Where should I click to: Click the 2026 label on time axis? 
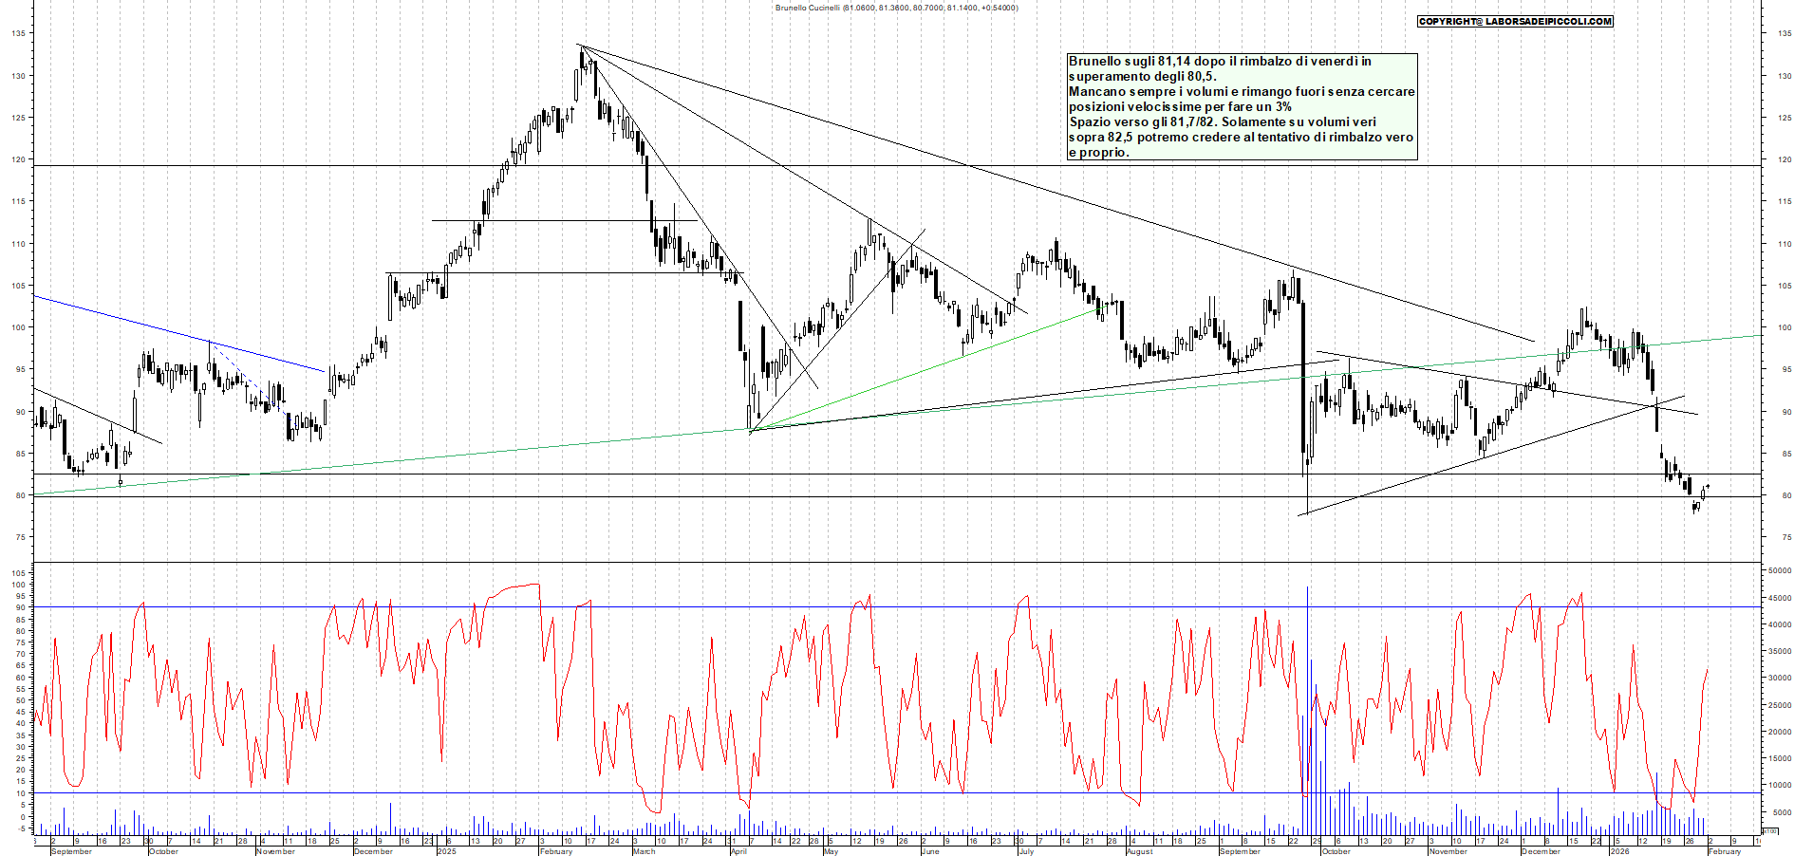coord(1619,851)
